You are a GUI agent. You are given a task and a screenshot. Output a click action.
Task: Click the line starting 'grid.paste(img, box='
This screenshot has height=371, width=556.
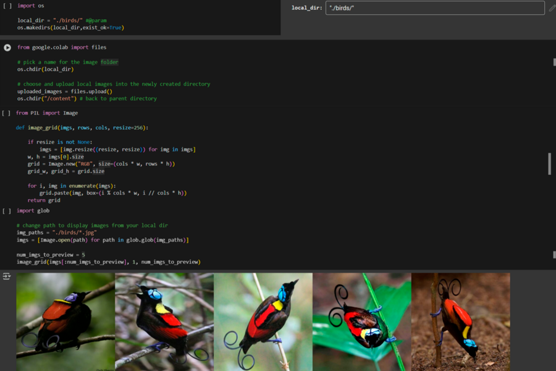point(113,193)
